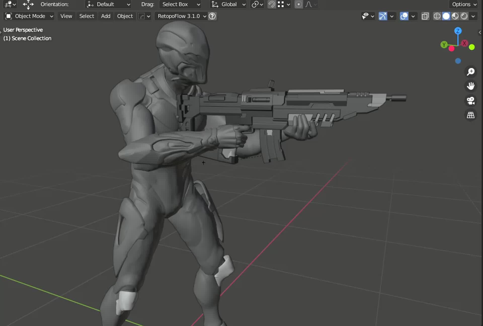The height and width of the screenshot is (326, 483).
Task: Enable the X-Ray toggle icon
Action: tap(425, 16)
